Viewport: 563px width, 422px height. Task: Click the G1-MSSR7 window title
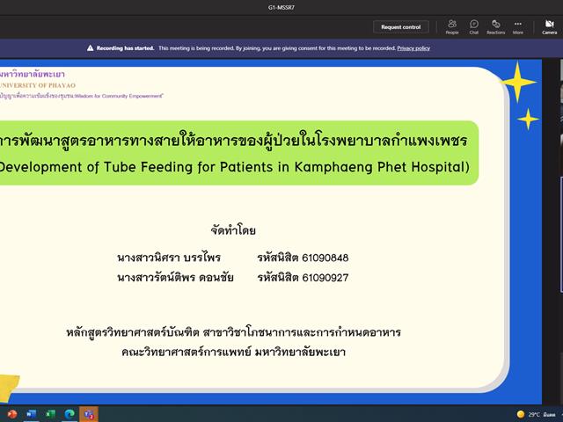pyautogui.click(x=281, y=7)
